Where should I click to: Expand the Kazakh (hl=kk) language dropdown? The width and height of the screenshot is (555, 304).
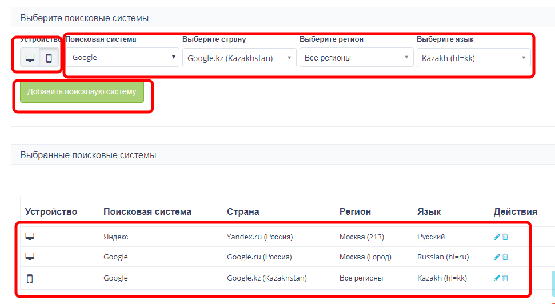coord(473,58)
